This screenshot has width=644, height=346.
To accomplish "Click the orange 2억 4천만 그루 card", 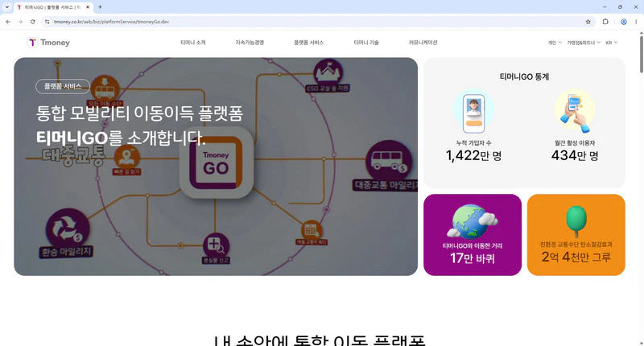I will tap(576, 235).
